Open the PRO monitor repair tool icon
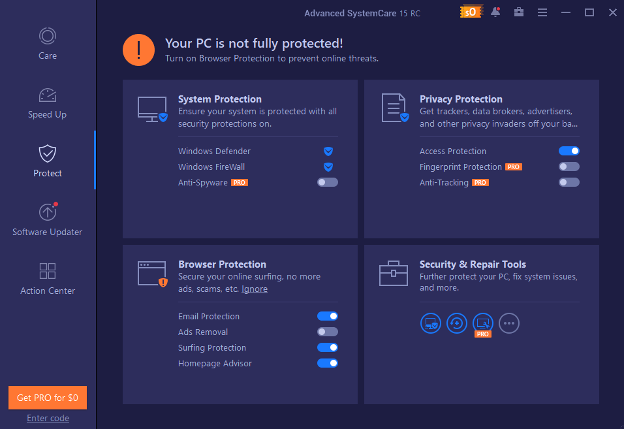This screenshot has width=624, height=429. click(483, 324)
